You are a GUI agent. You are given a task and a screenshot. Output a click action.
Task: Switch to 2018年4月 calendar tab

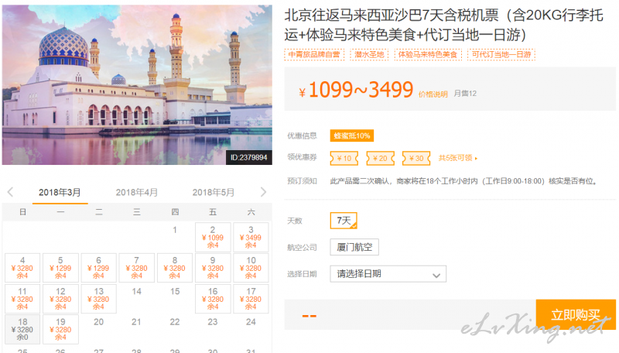[137, 193]
